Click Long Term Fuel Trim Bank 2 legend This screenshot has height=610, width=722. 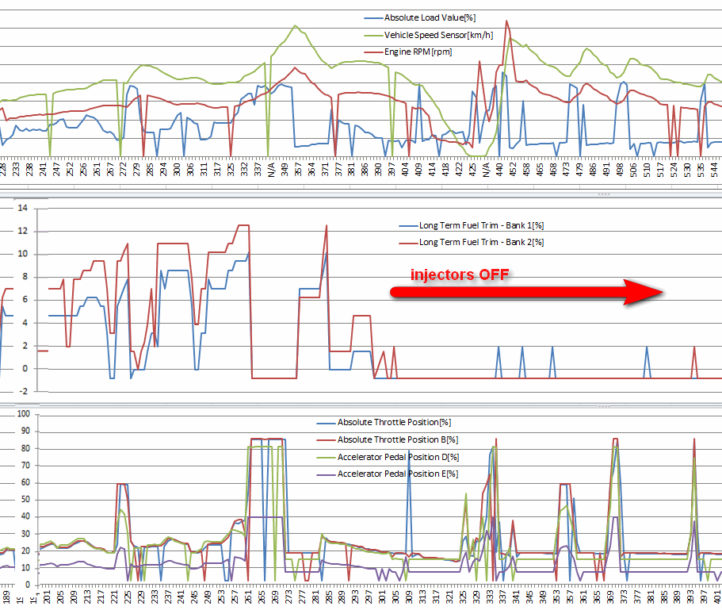click(472, 243)
